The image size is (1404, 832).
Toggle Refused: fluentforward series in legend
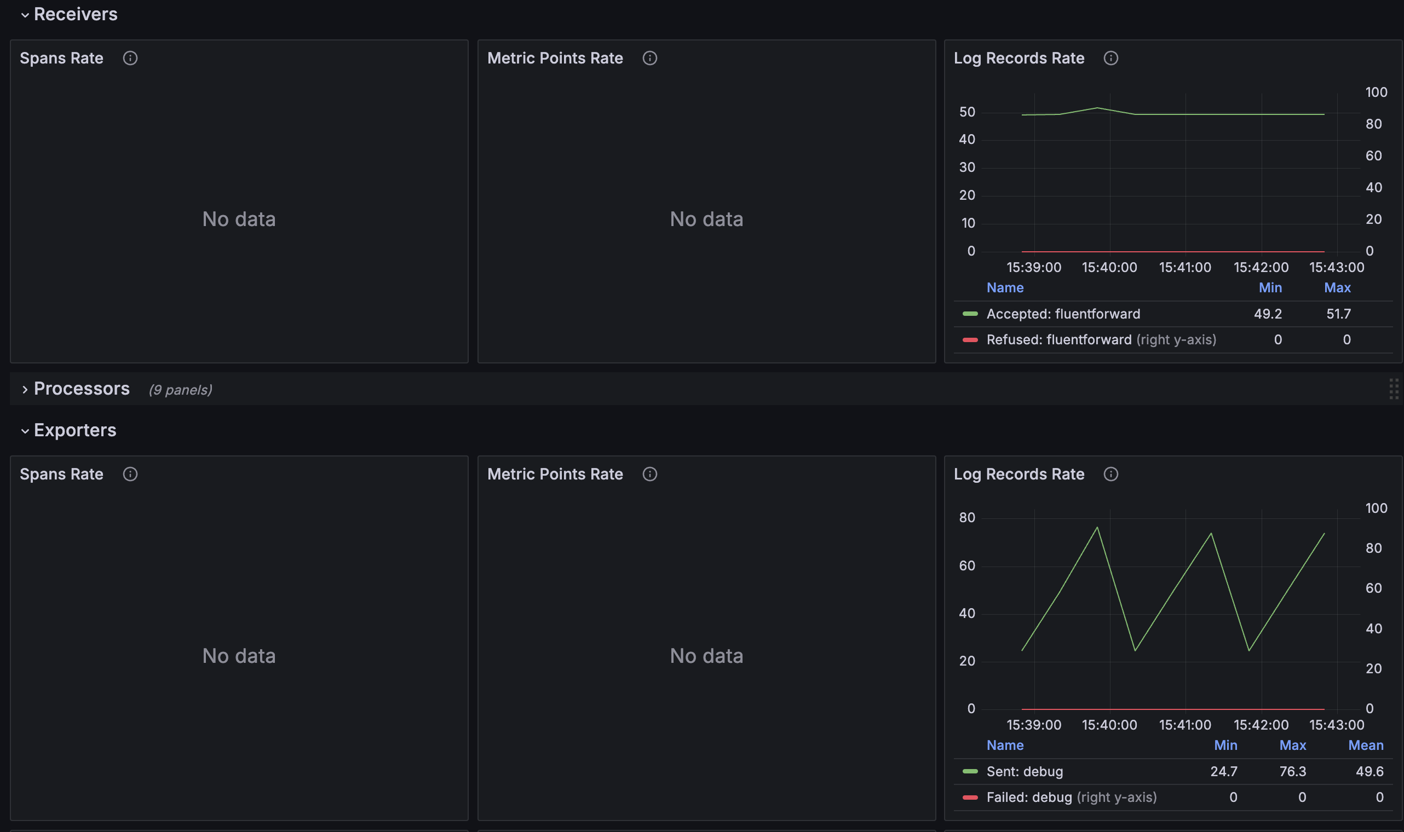point(1058,340)
